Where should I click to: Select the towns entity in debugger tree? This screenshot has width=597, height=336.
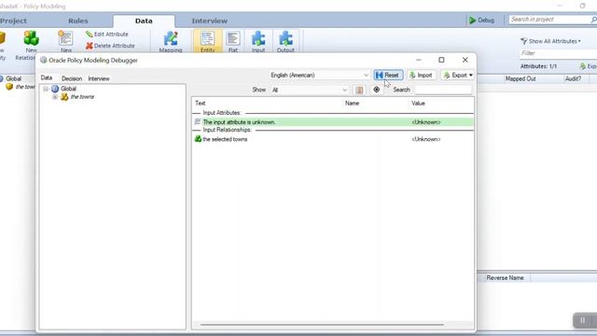pyautogui.click(x=82, y=97)
